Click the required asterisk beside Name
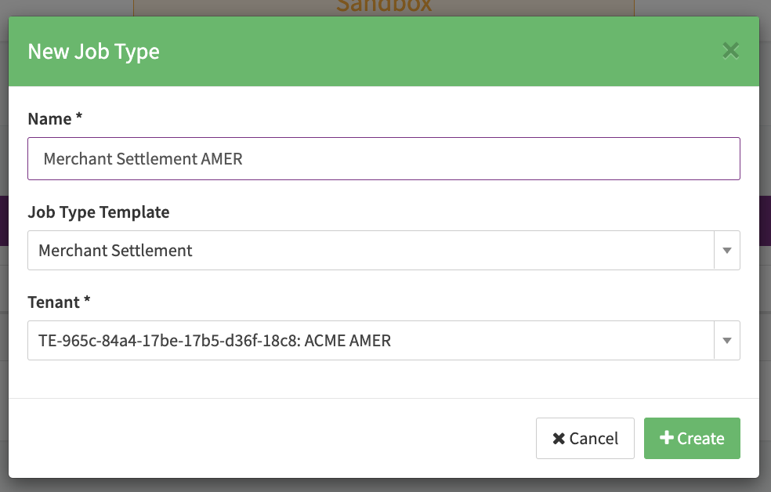Viewport: 771px width, 492px height. tap(79, 118)
